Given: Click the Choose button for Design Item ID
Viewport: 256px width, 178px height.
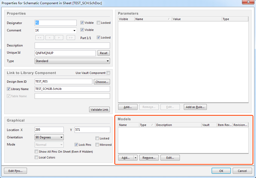Looking at the screenshot, I should pos(102,82).
